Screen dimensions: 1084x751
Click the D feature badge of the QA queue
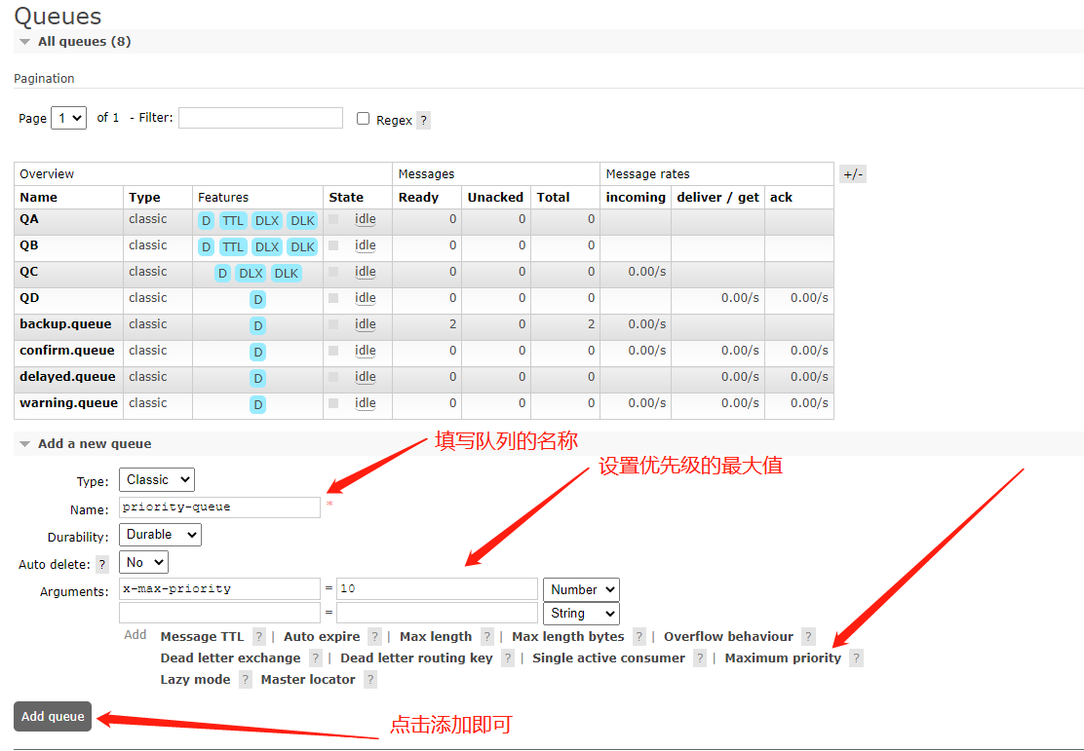tap(206, 220)
